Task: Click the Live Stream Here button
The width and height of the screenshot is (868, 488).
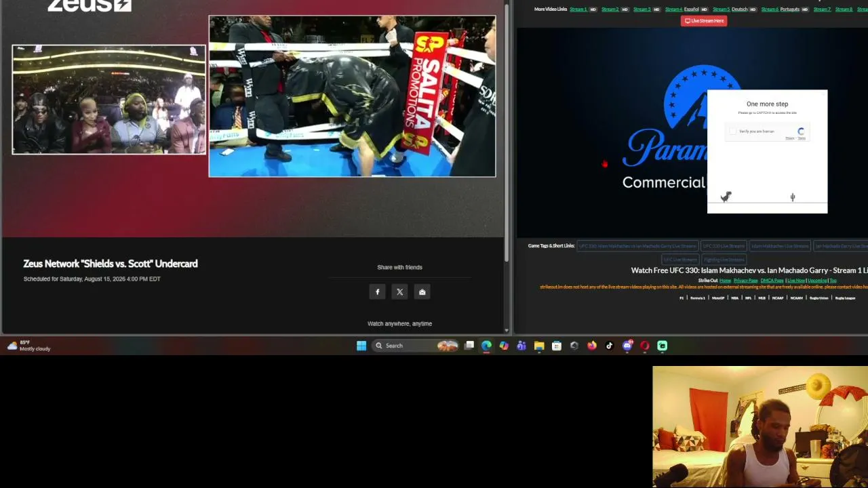Action: point(704,21)
